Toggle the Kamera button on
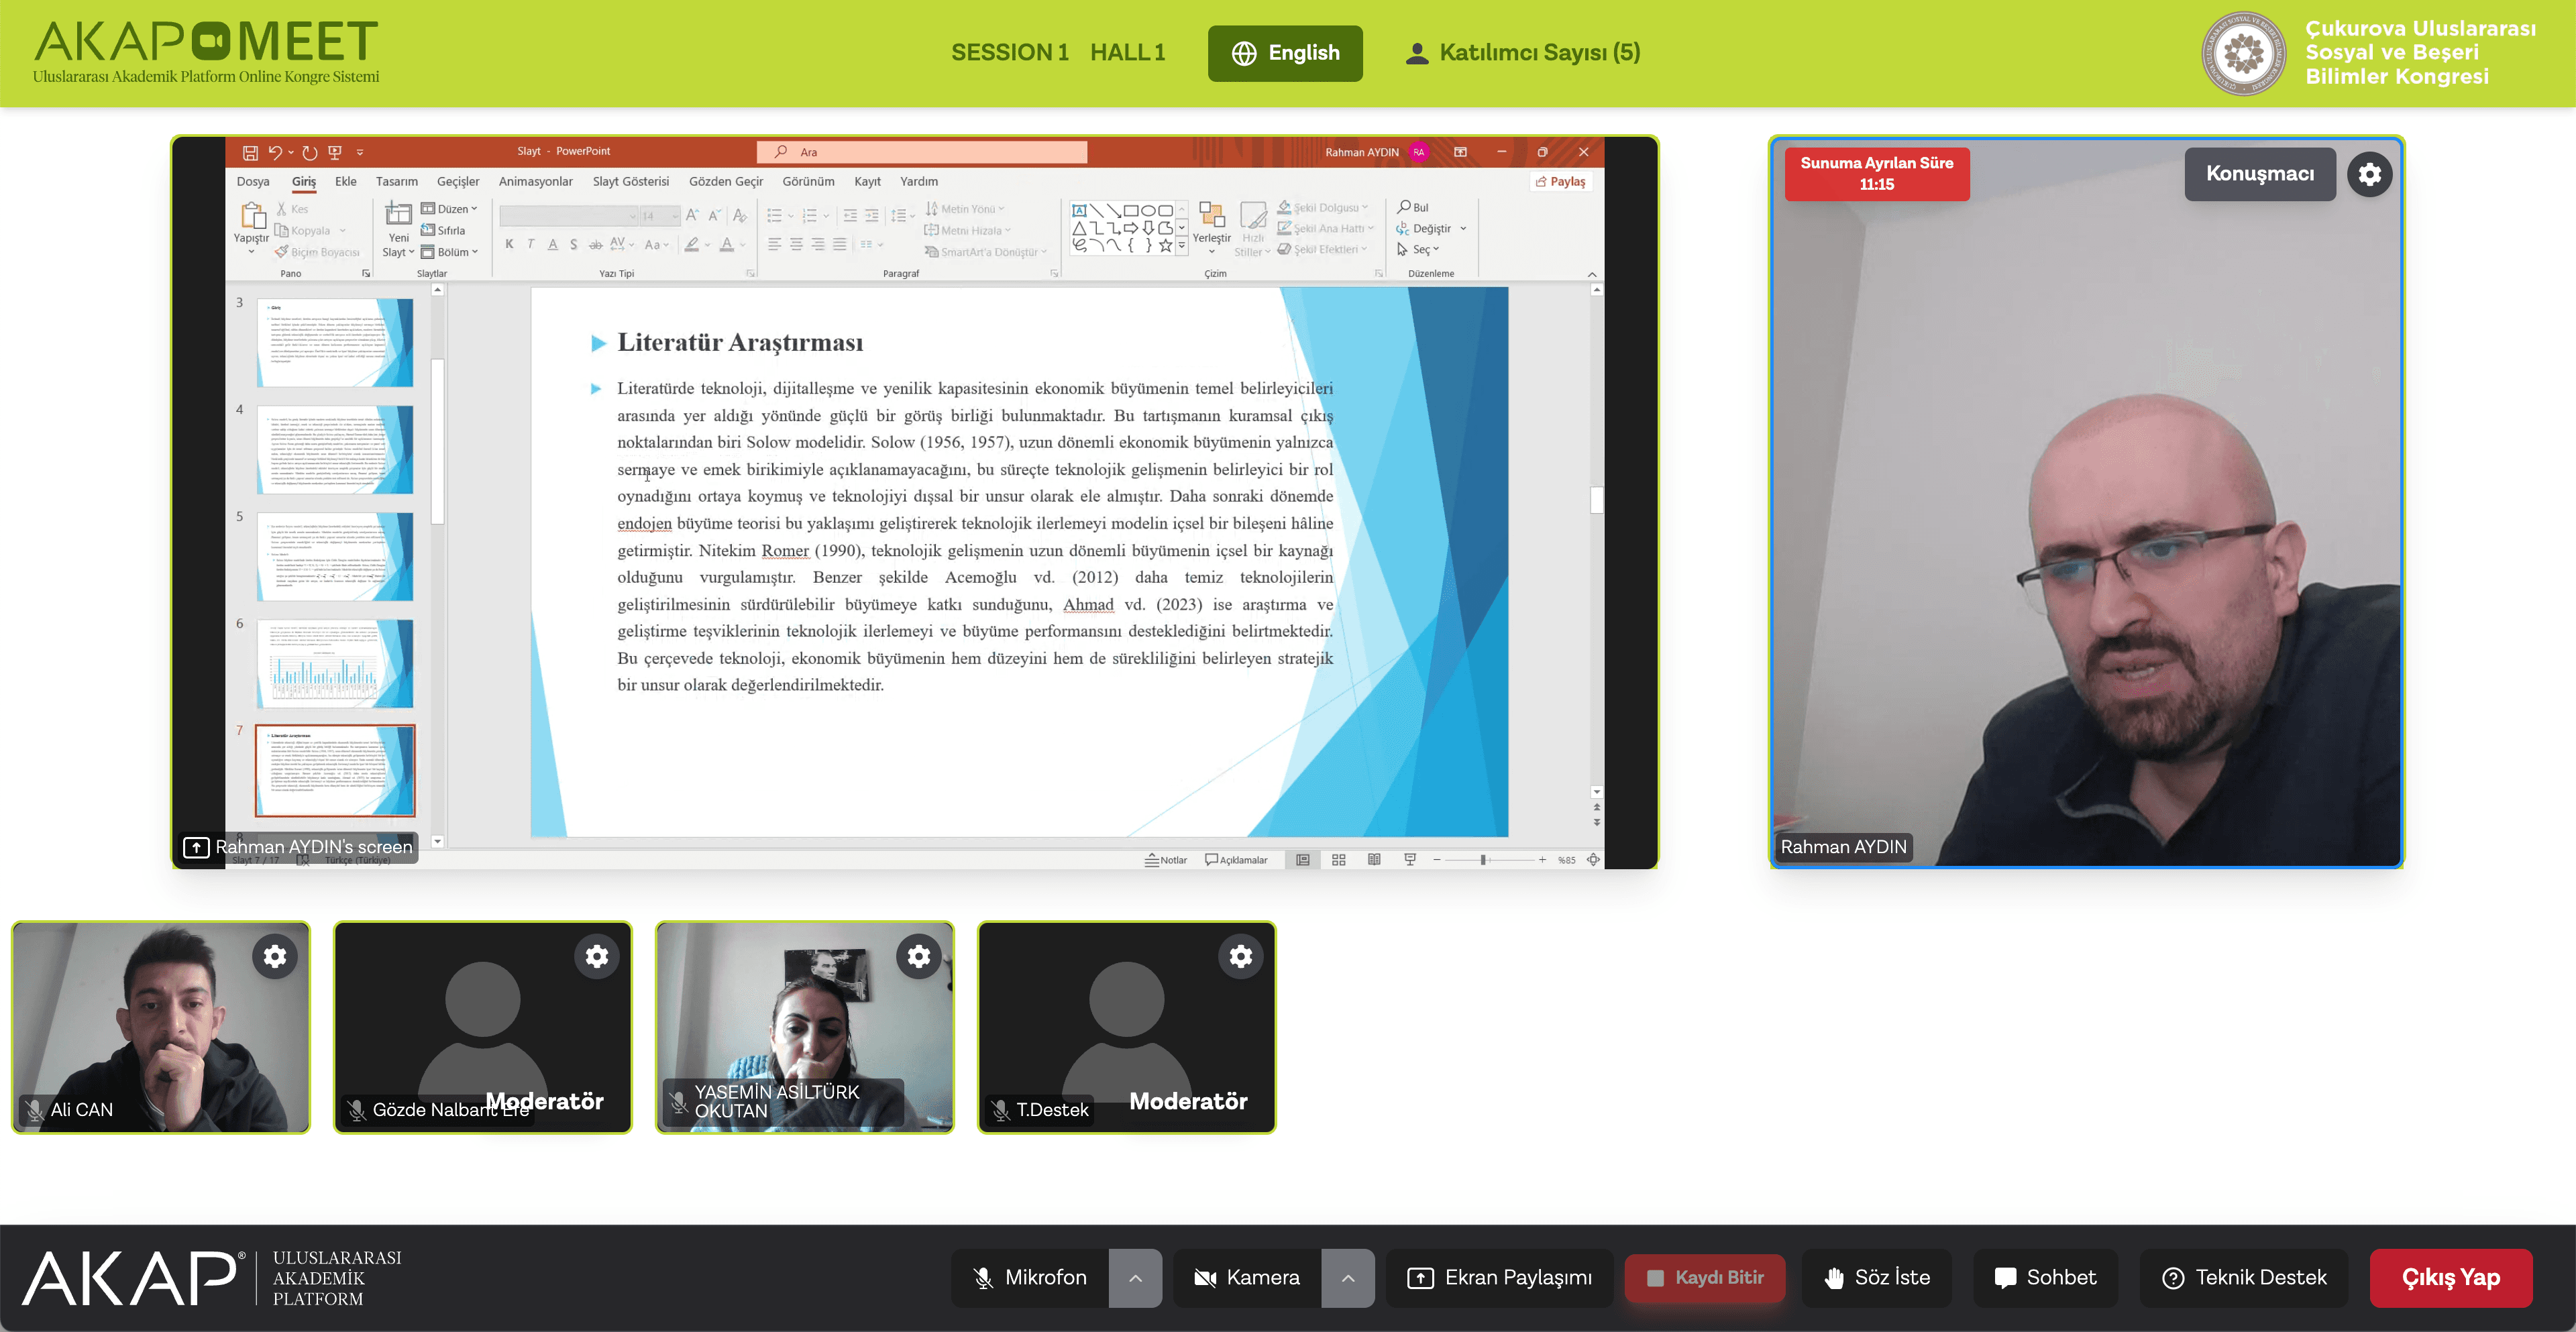2576x1332 pixels. 1247,1278
